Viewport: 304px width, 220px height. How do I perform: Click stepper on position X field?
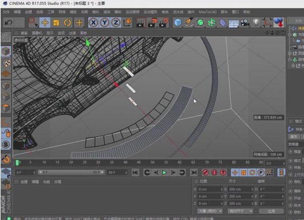(222, 189)
